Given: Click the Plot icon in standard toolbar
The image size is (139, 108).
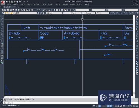Looking at the screenshot, I should pos(11,10).
